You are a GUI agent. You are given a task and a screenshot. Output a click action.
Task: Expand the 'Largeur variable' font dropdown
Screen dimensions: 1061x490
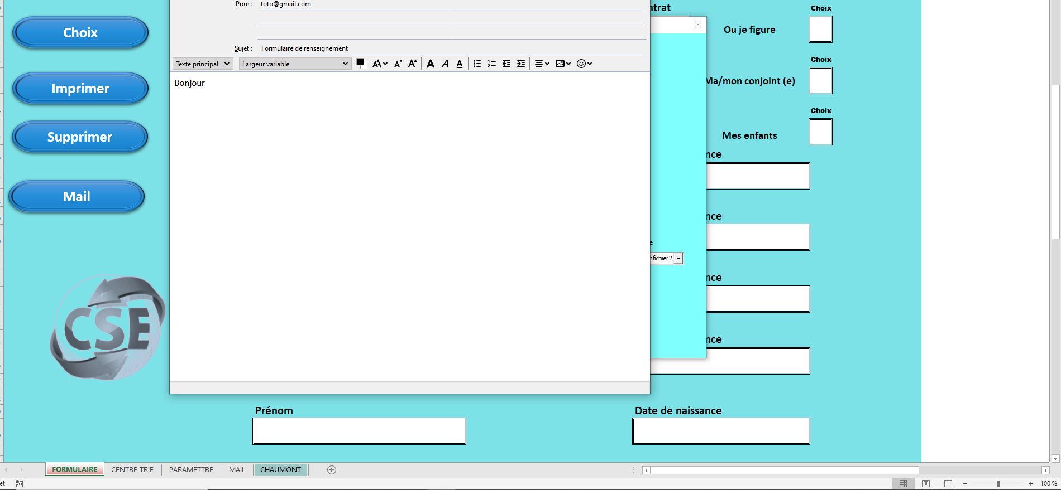pyautogui.click(x=295, y=64)
